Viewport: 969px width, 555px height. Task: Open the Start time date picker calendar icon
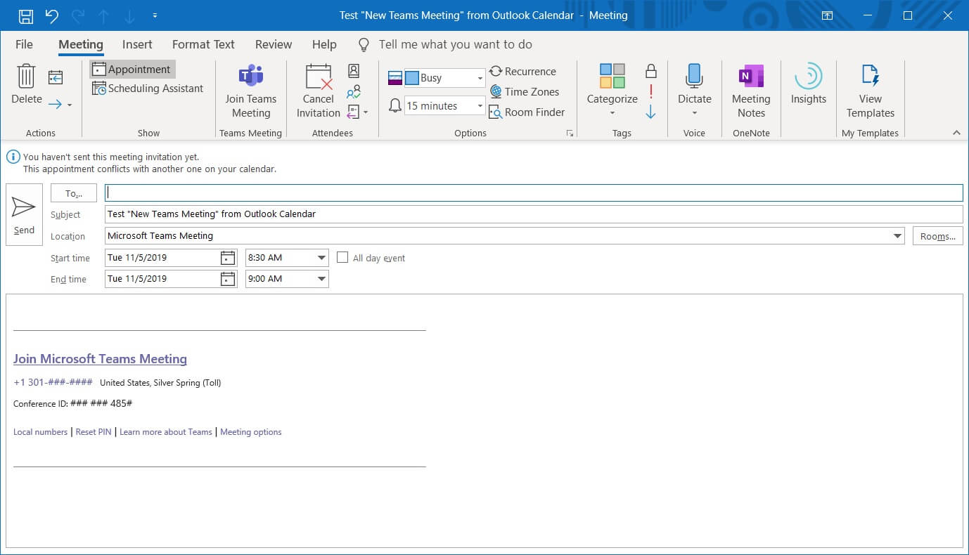pyautogui.click(x=228, y=258)
